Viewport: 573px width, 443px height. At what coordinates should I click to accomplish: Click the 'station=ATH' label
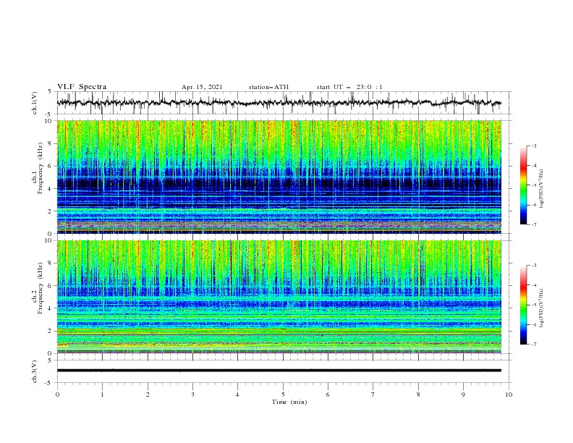pyautogui.click(x=268, y=87)
